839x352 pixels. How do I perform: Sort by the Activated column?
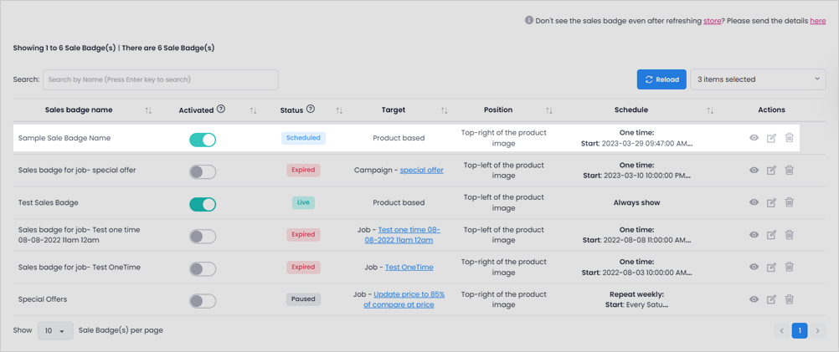254,110
